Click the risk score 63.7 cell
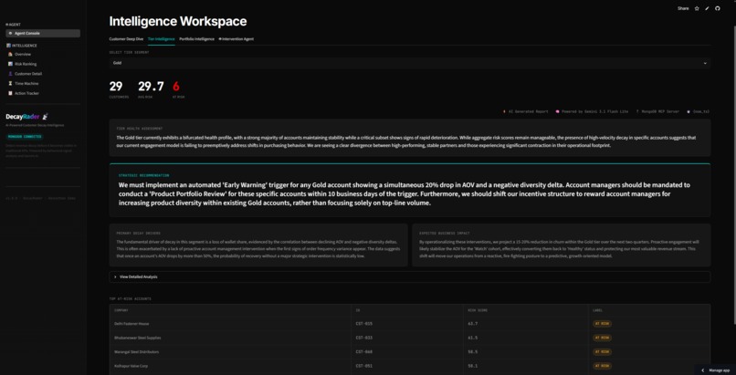 pyautogui.click(x=473, y=324)
